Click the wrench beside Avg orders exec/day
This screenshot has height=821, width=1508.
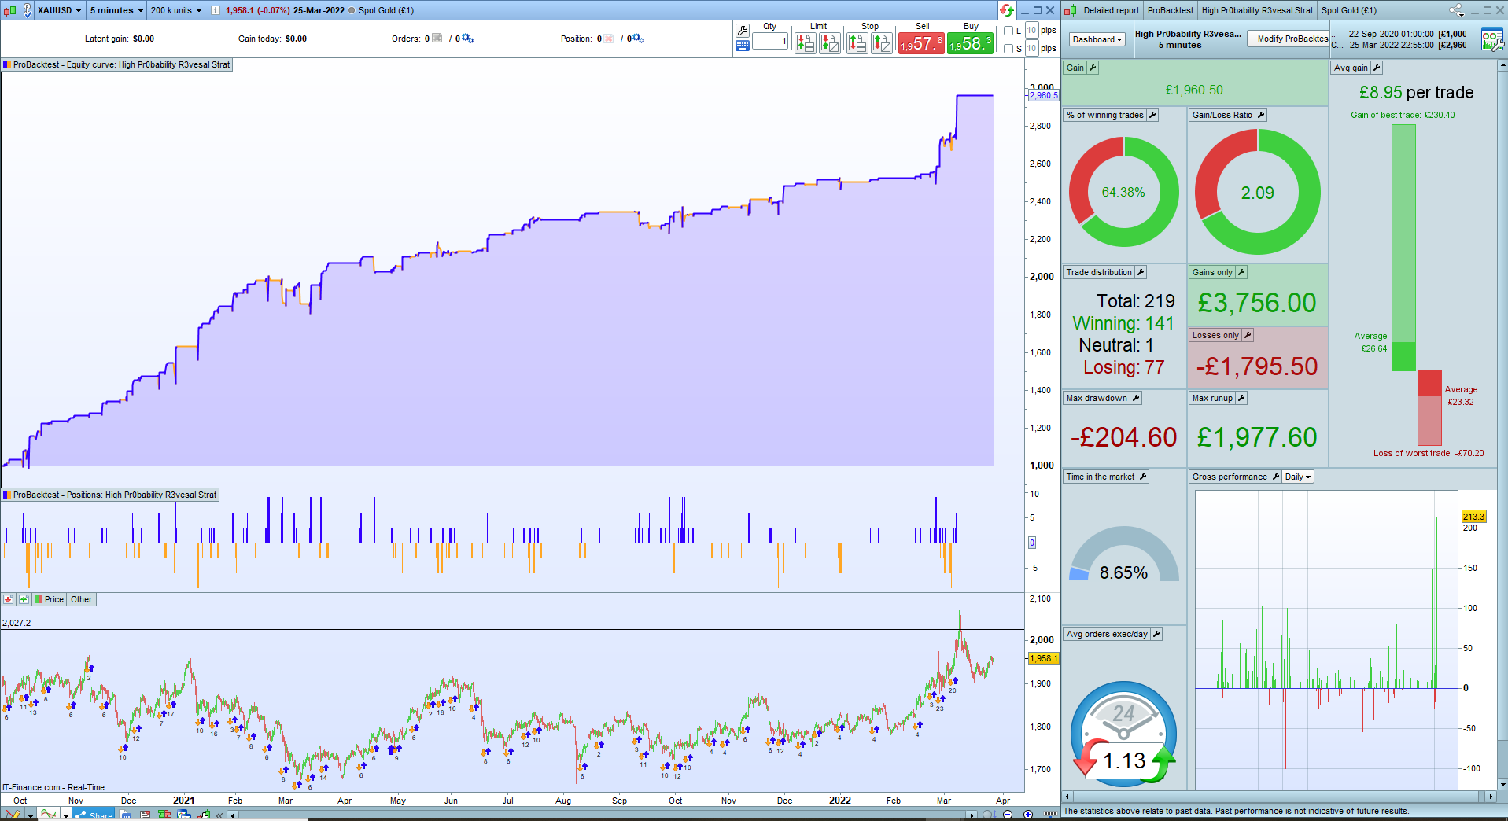tap(1156, 634)
